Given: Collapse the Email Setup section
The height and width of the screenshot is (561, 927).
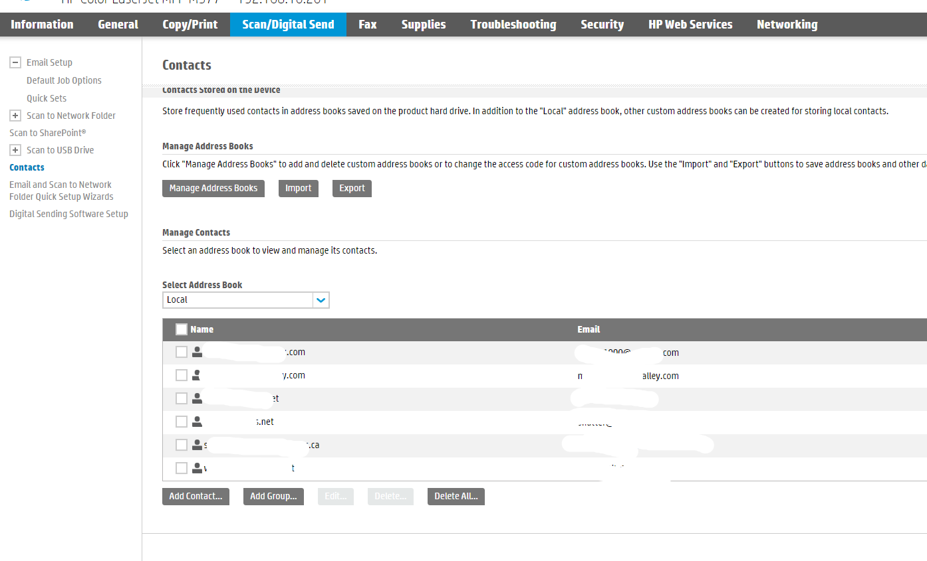Looking at the screenshot, I should click(15, 62).
